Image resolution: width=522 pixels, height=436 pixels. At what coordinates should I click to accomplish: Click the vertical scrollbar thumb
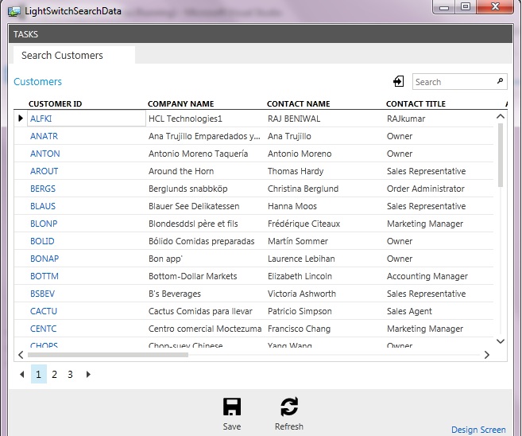tap(501, 154)
